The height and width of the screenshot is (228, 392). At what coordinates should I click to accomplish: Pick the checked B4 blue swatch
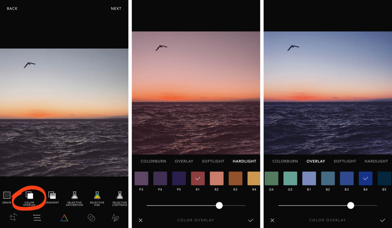click(x=365, y=178)
